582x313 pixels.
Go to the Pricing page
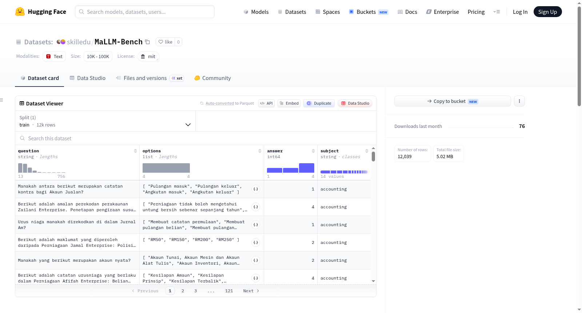[476, 12]
